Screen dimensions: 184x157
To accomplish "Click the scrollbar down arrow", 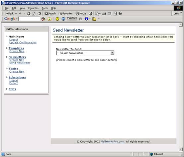I will [181, 149].
